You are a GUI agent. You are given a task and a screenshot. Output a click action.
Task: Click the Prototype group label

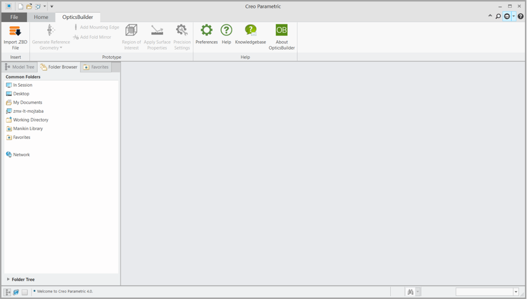click(112, 57)
